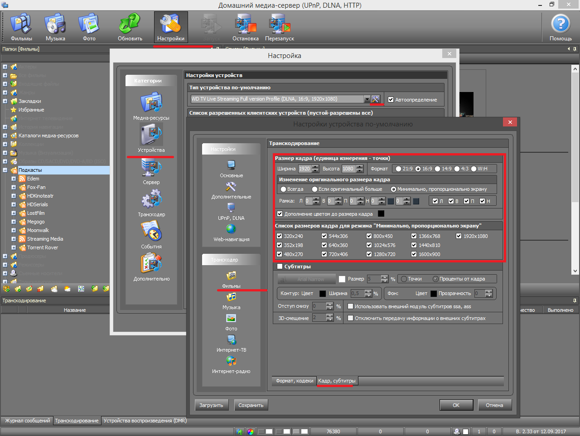The width and height of the screenshot is (580, 436).
Task: Click the Сохранить button
Action: point(251,405)
